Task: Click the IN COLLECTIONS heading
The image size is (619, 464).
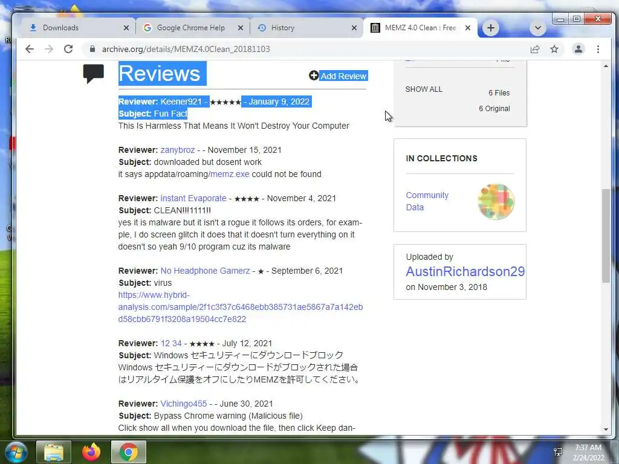Action: tap(442, 158)
